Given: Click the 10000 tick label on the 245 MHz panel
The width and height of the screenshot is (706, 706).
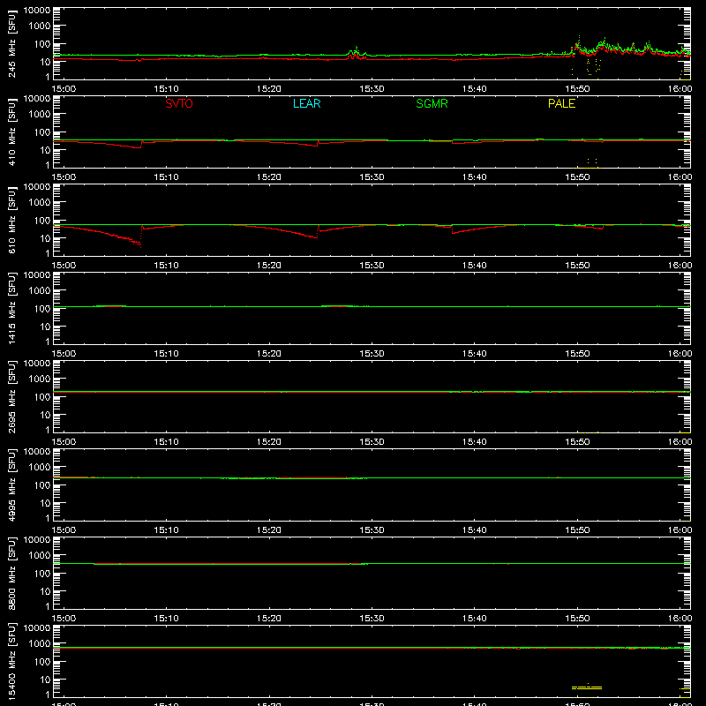Looking at the screenshot, I should pos(37,11).
